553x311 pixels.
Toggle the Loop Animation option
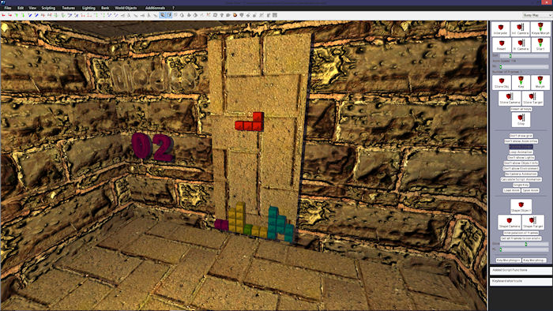521,152
